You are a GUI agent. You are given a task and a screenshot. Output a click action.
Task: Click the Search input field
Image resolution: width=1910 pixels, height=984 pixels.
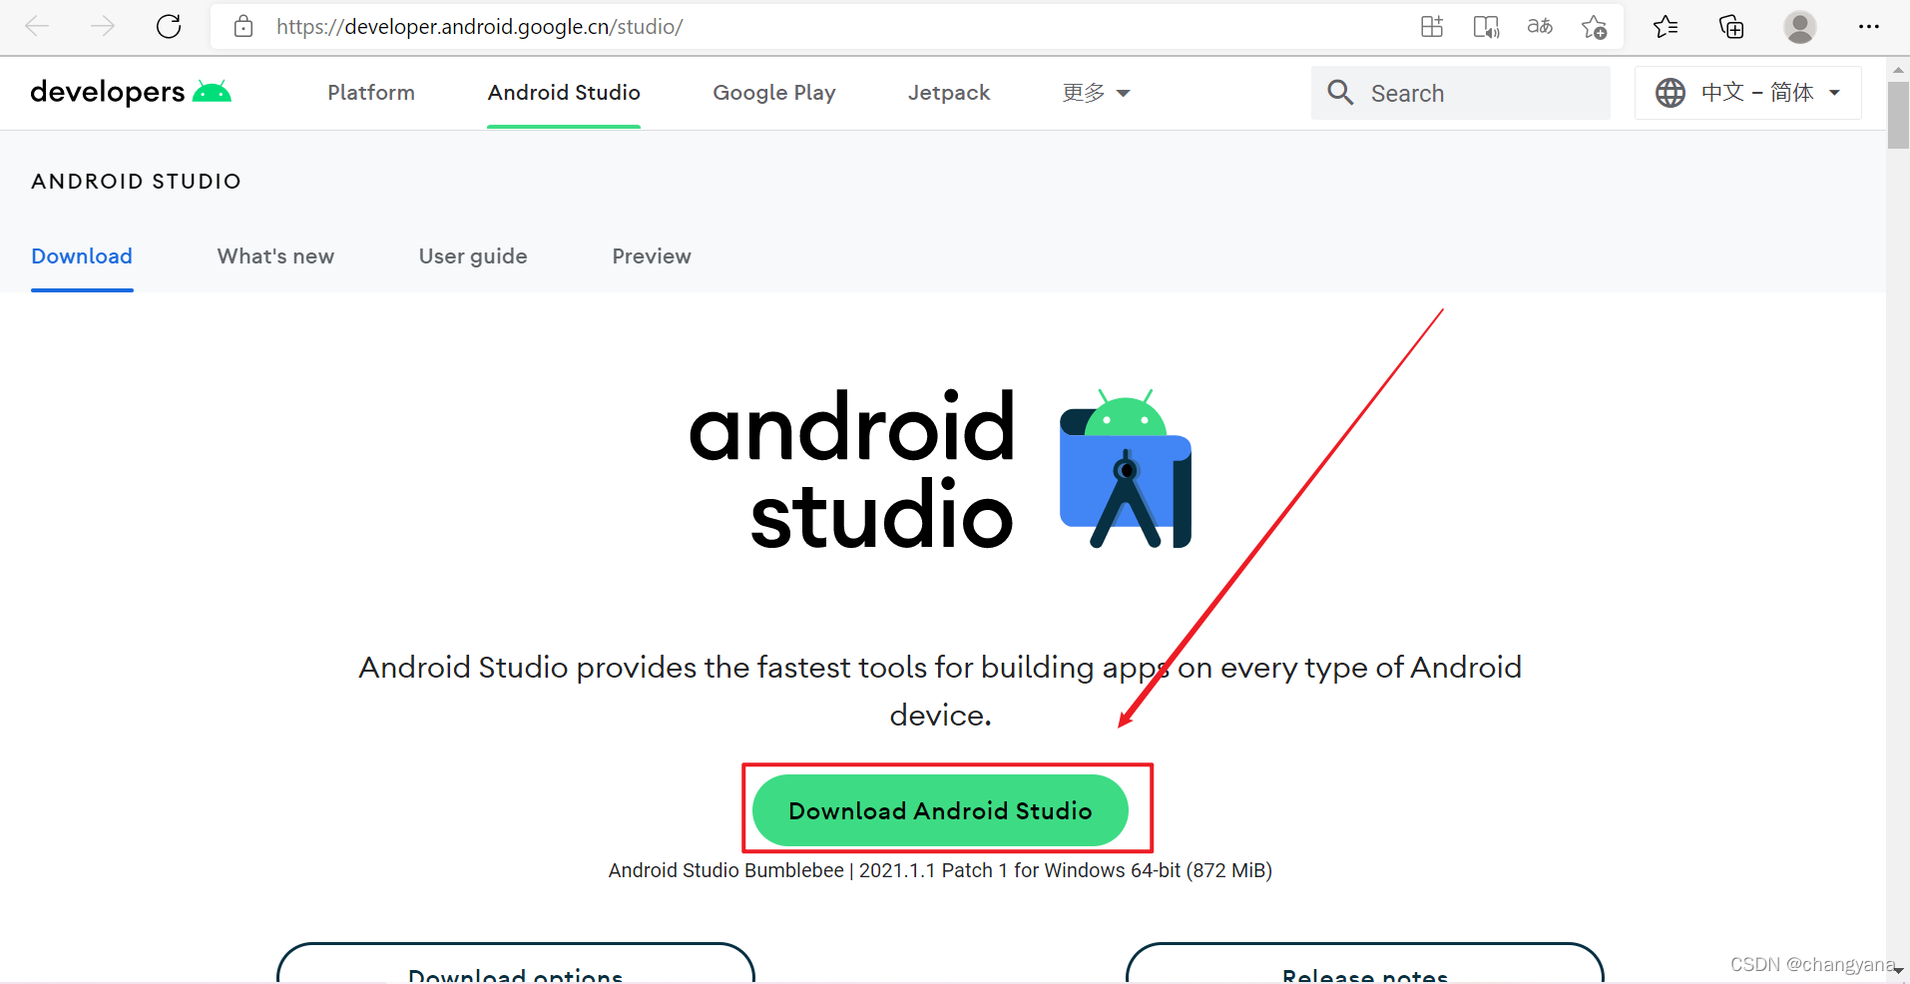tap(1461, 93)
